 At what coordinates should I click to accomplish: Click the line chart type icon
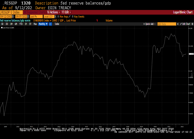tap(50, 24)
